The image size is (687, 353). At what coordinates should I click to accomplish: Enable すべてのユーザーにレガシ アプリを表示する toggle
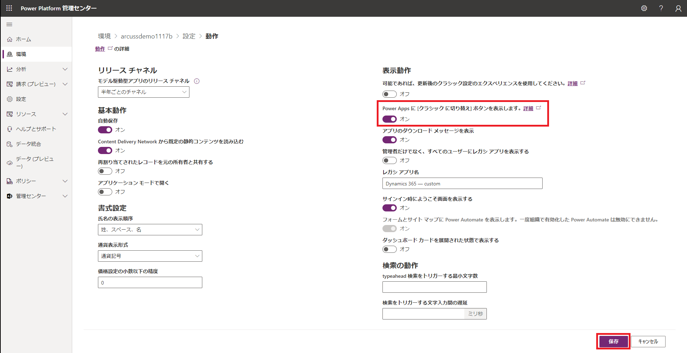[x=390, y=160]
